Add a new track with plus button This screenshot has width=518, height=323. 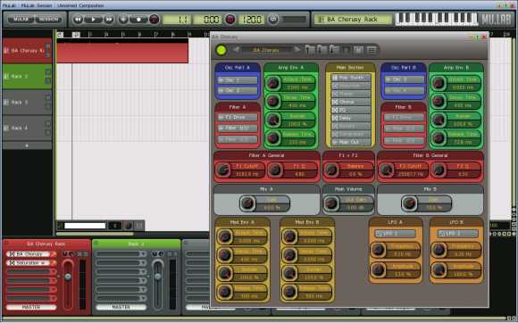click(x=27, y=145)
